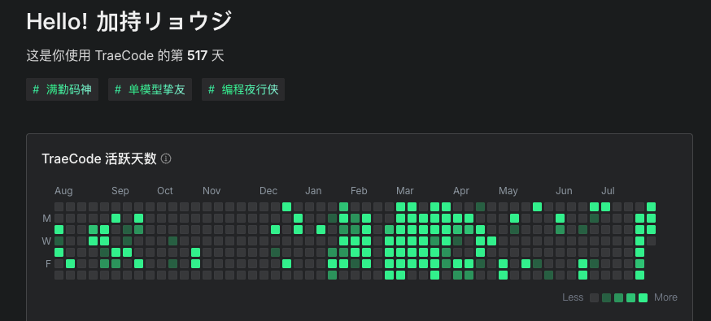Click the Hello! 加持リョウジ greeting heading
The height and width of the screenshot is (321, 711).
click(x=129, y=22)
